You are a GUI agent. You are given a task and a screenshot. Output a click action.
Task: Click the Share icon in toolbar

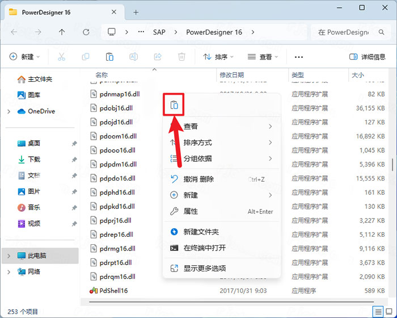point(158,57)
